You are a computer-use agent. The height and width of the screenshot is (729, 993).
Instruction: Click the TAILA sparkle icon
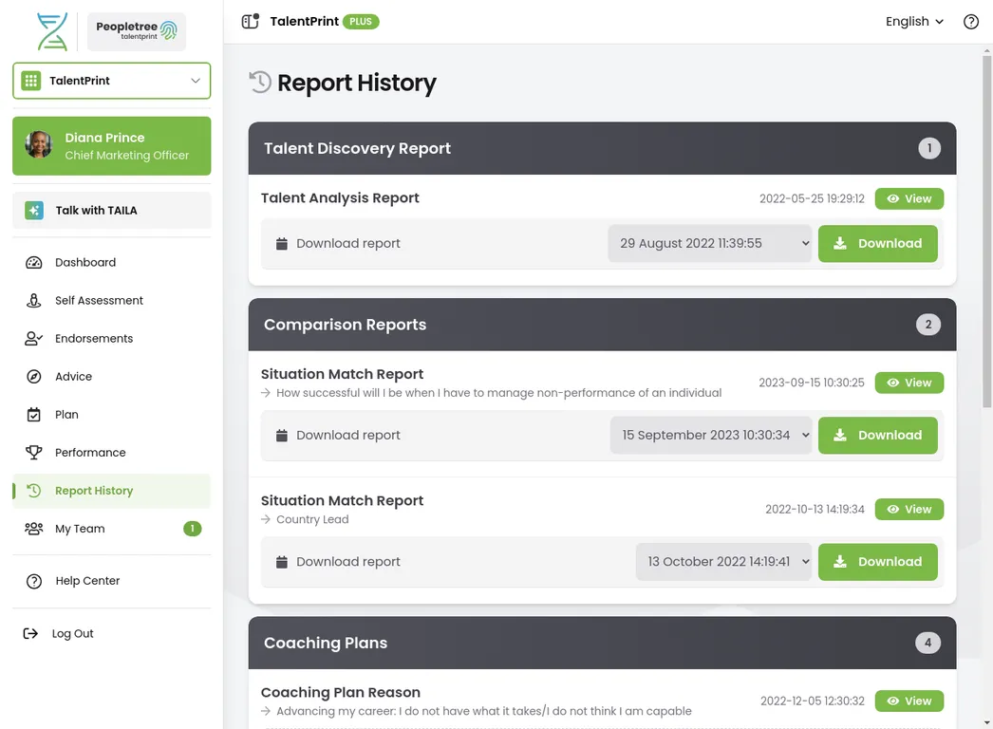point(34,211)
